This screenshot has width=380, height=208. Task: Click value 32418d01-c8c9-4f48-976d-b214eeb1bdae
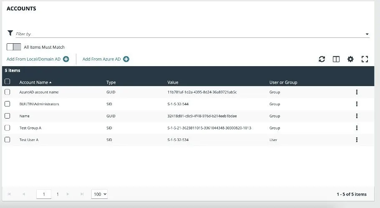click(x=202, y=116)
